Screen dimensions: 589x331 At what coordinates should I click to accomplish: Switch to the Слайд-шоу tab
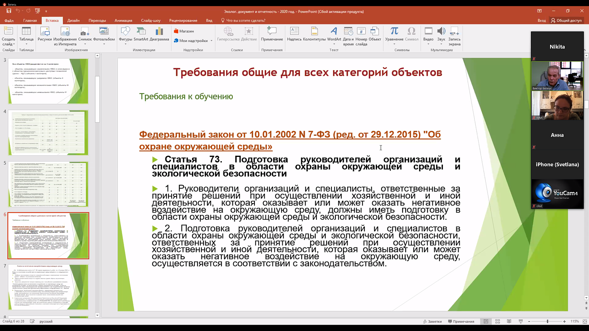151,20
